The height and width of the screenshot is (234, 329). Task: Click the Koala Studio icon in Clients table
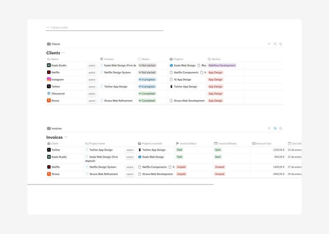[x=49, y=65]
